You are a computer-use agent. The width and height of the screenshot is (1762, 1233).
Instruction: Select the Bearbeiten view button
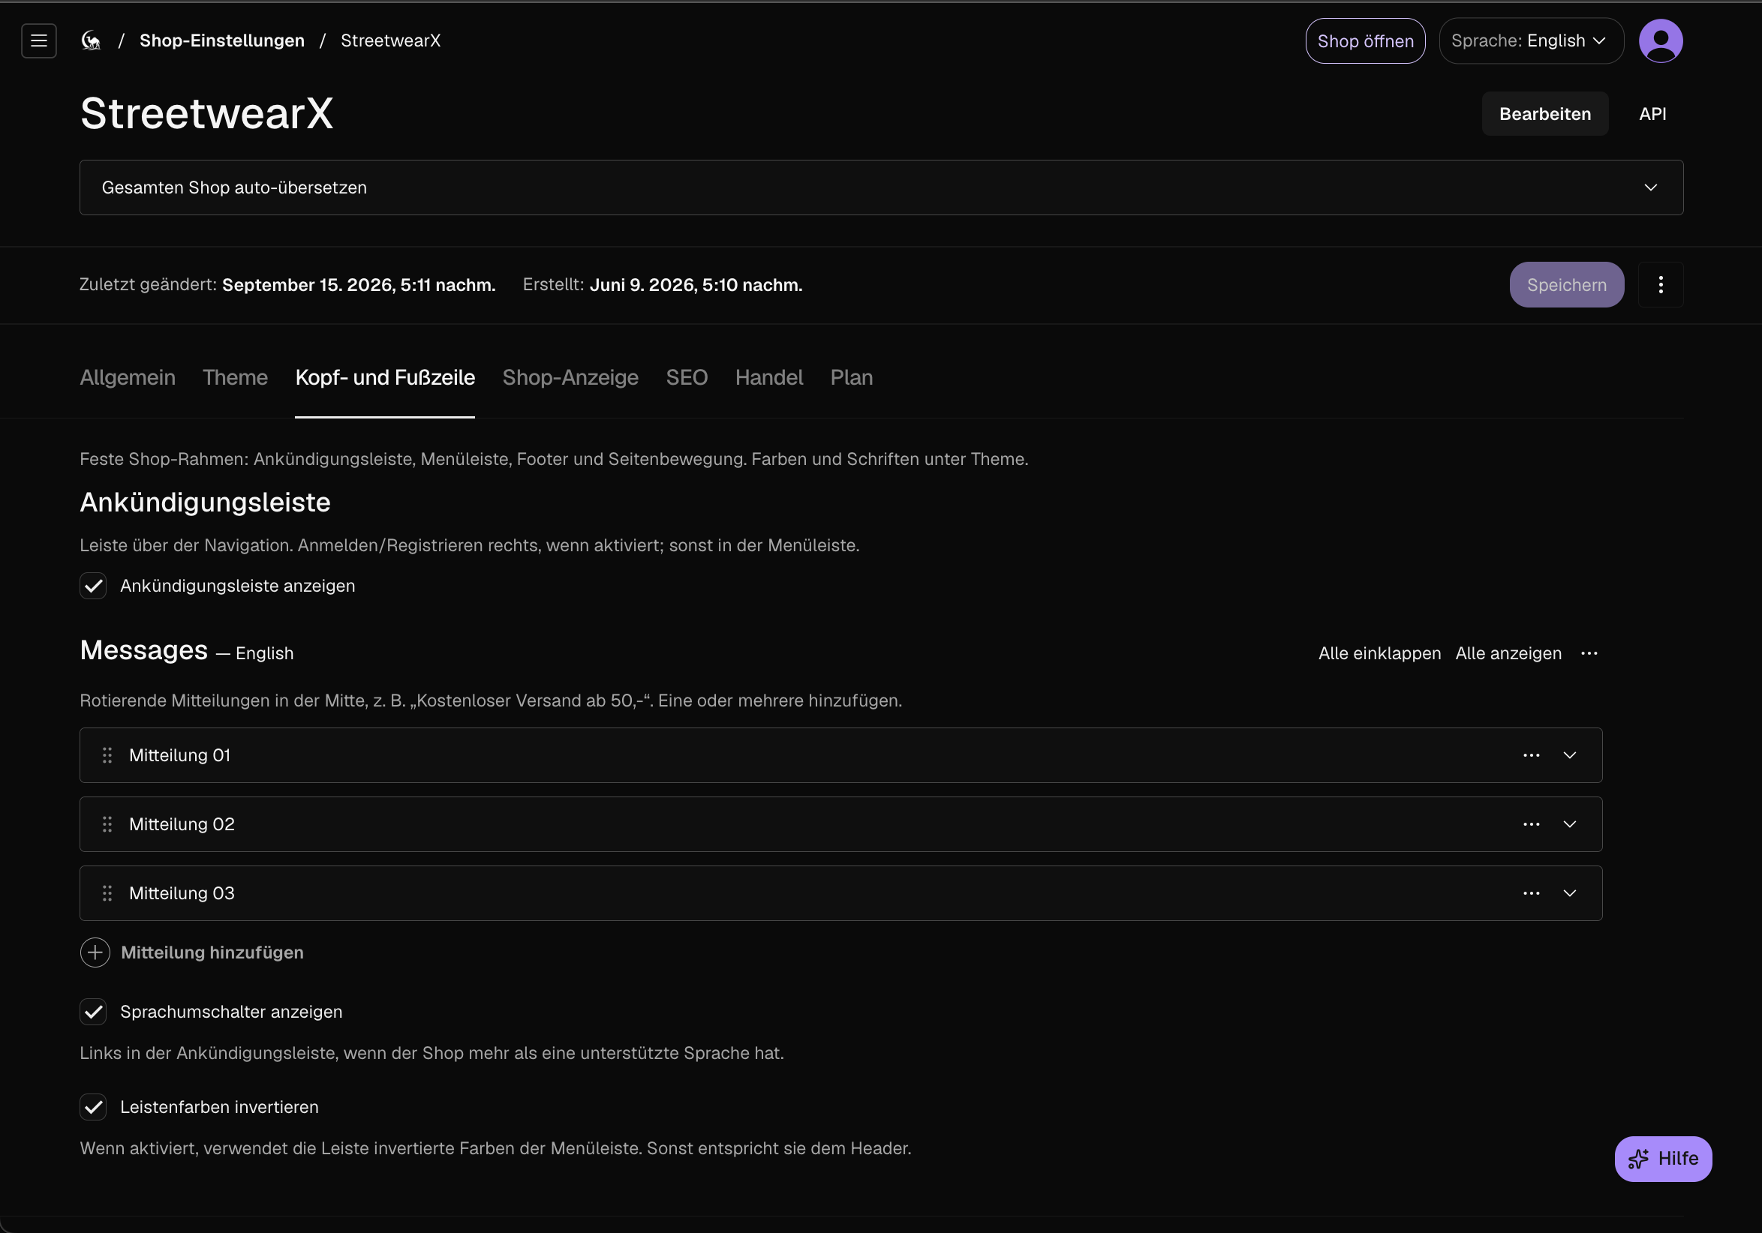1545,113
